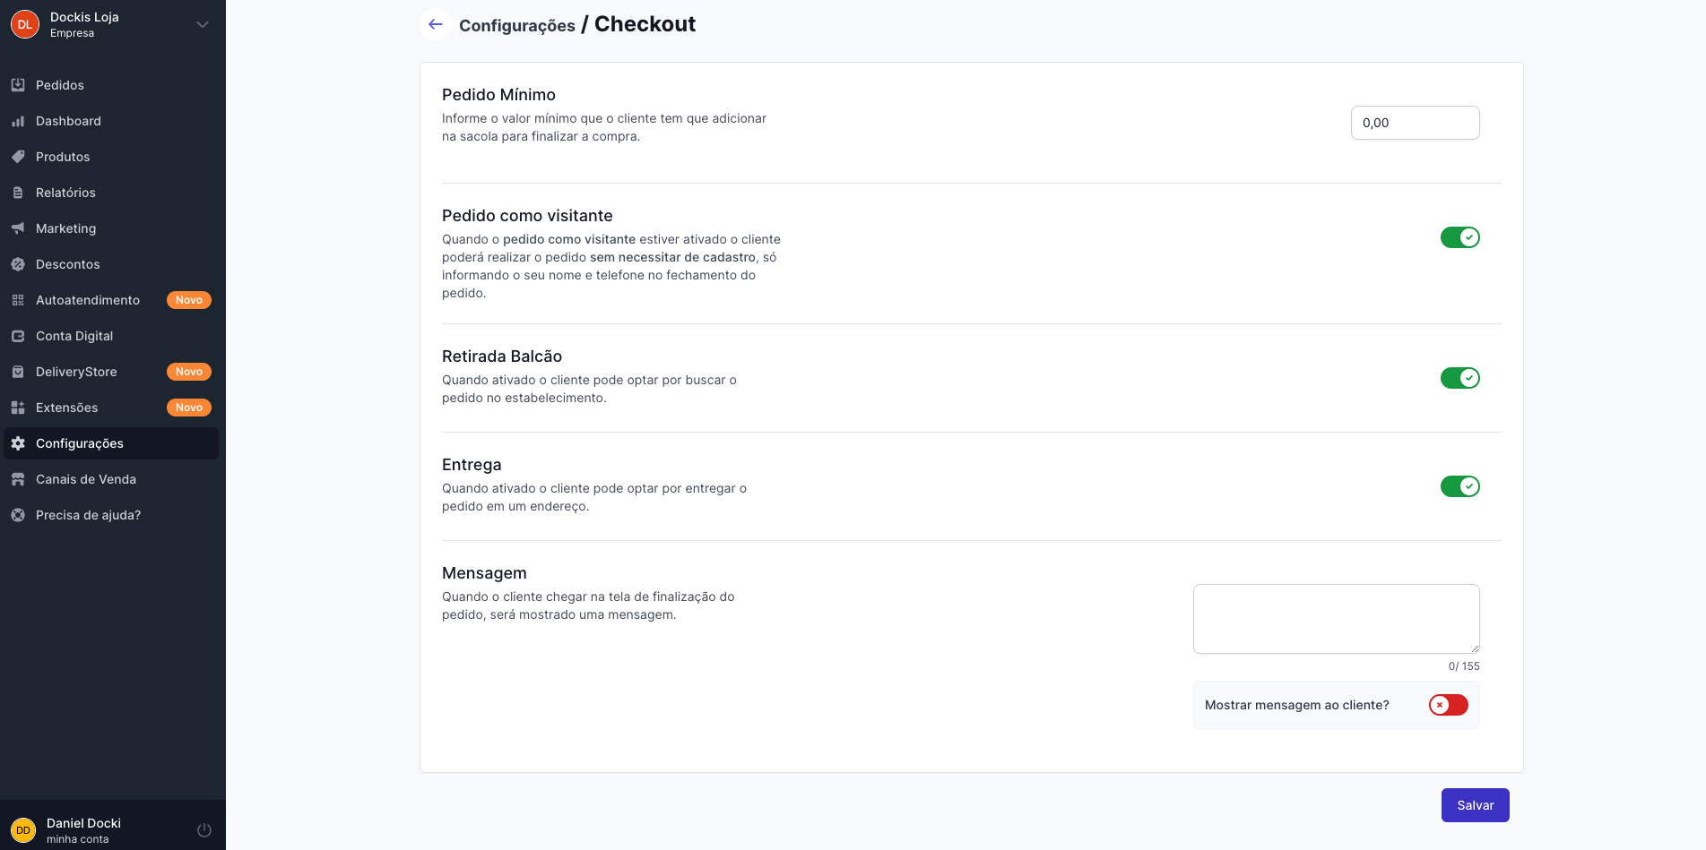This screenshot has width=1706, height=850.
Task: Click the Autoatendimento QR code icon
Action: [18, 300]
